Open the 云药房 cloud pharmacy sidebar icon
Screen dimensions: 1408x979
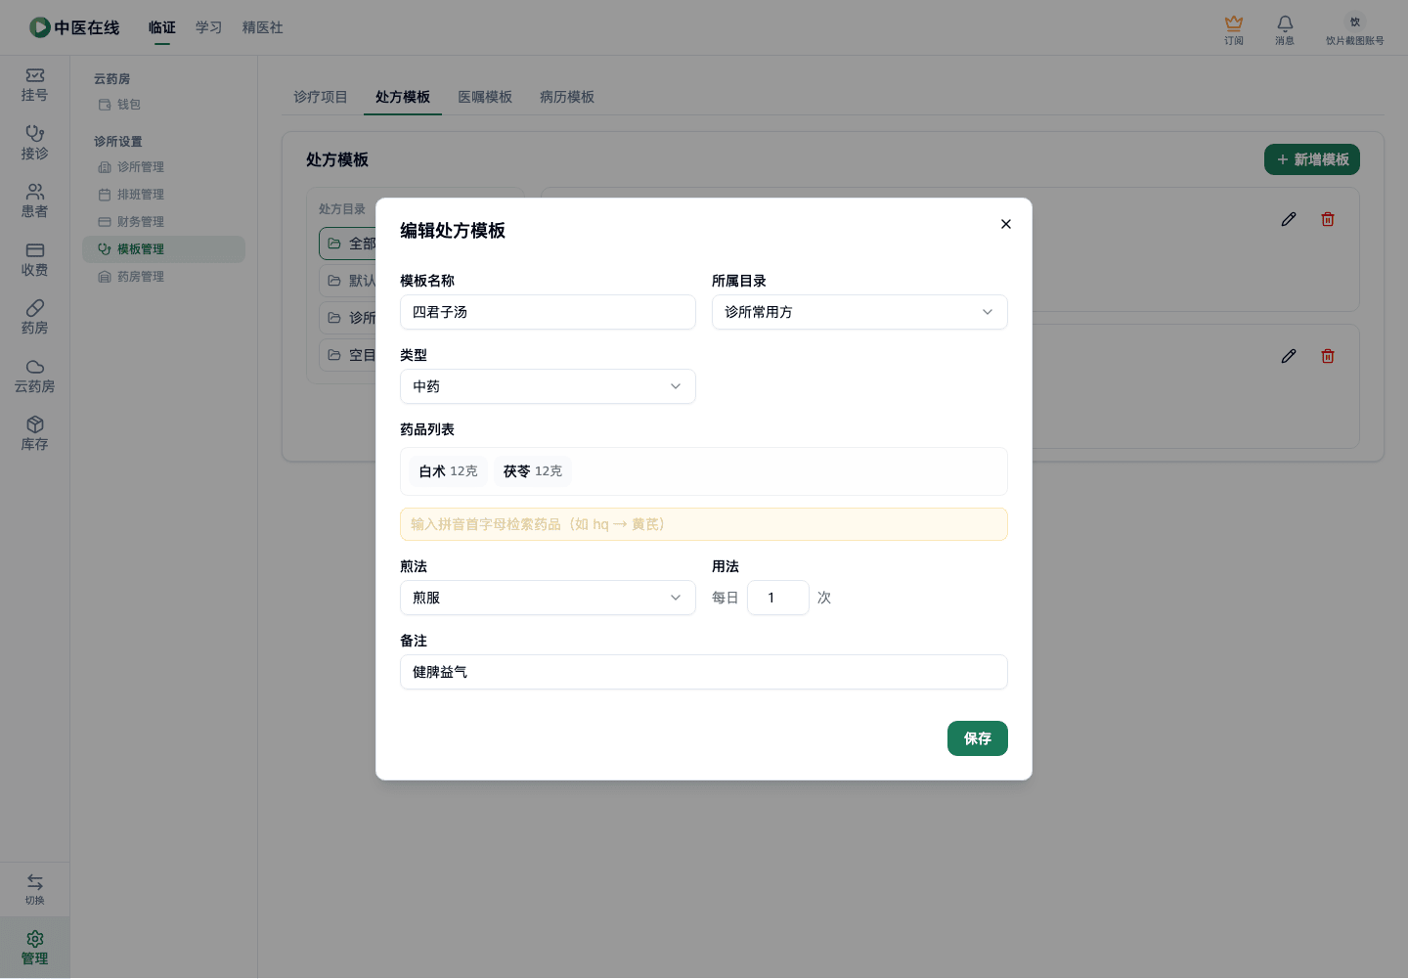tap(34, 377)
